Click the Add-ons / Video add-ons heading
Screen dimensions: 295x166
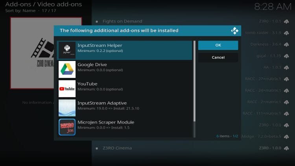pos(43,4)
